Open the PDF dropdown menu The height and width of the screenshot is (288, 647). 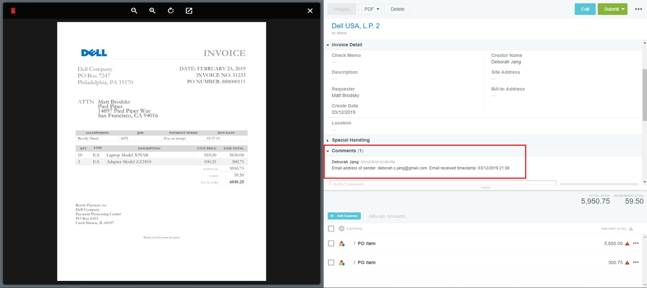point(372,9)
